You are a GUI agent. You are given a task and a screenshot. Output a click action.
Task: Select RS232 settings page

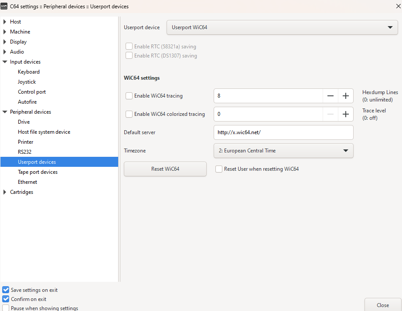coord(24,152)
